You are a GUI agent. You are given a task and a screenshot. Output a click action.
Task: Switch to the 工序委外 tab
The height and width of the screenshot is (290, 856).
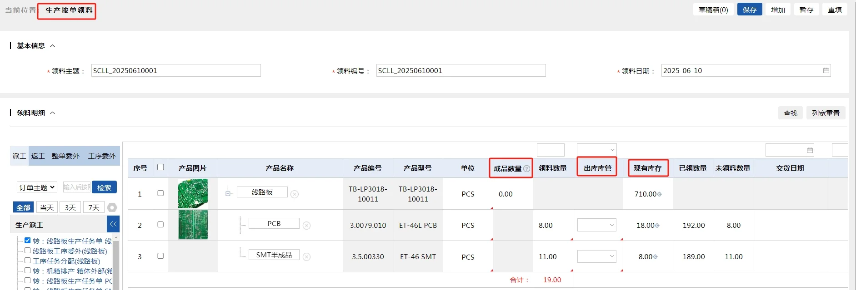102,156
